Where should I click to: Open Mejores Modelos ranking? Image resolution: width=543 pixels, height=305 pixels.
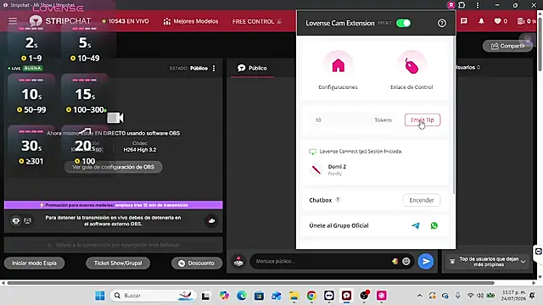(191, 21)
